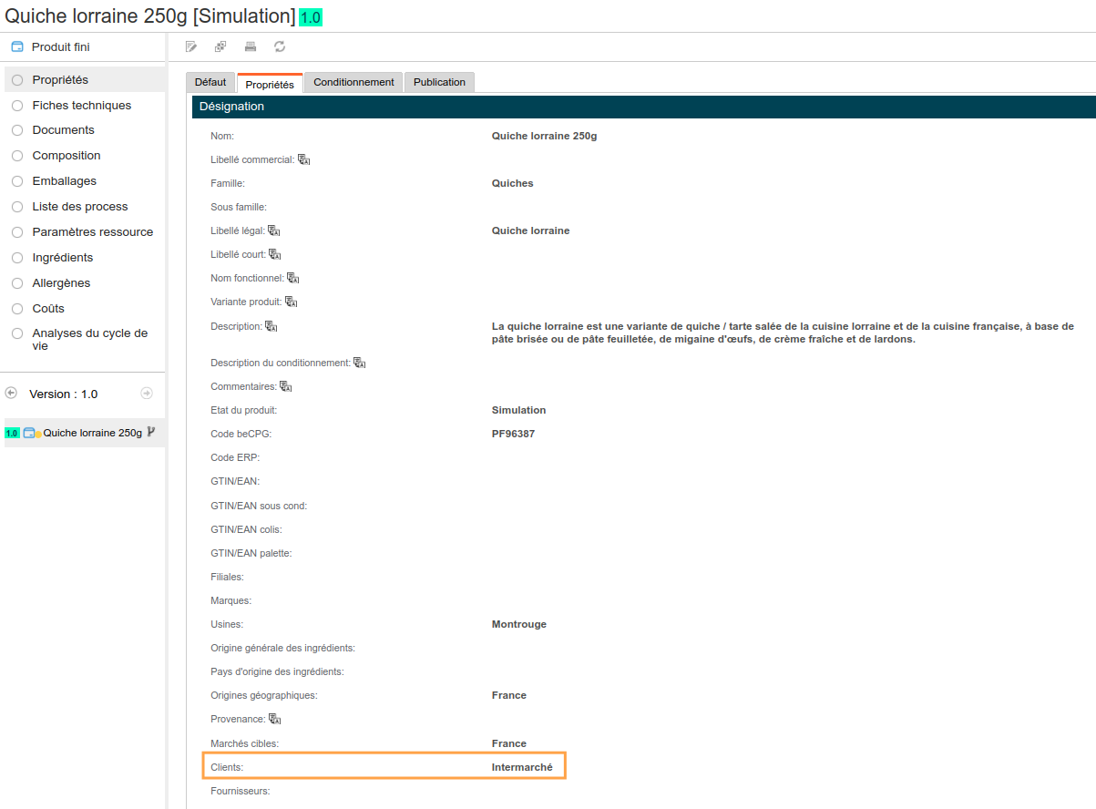The width and height of the screenshot is (1096, 809).
Task: Open translation icon next to Libellé légal
Action: coord(274,230)
